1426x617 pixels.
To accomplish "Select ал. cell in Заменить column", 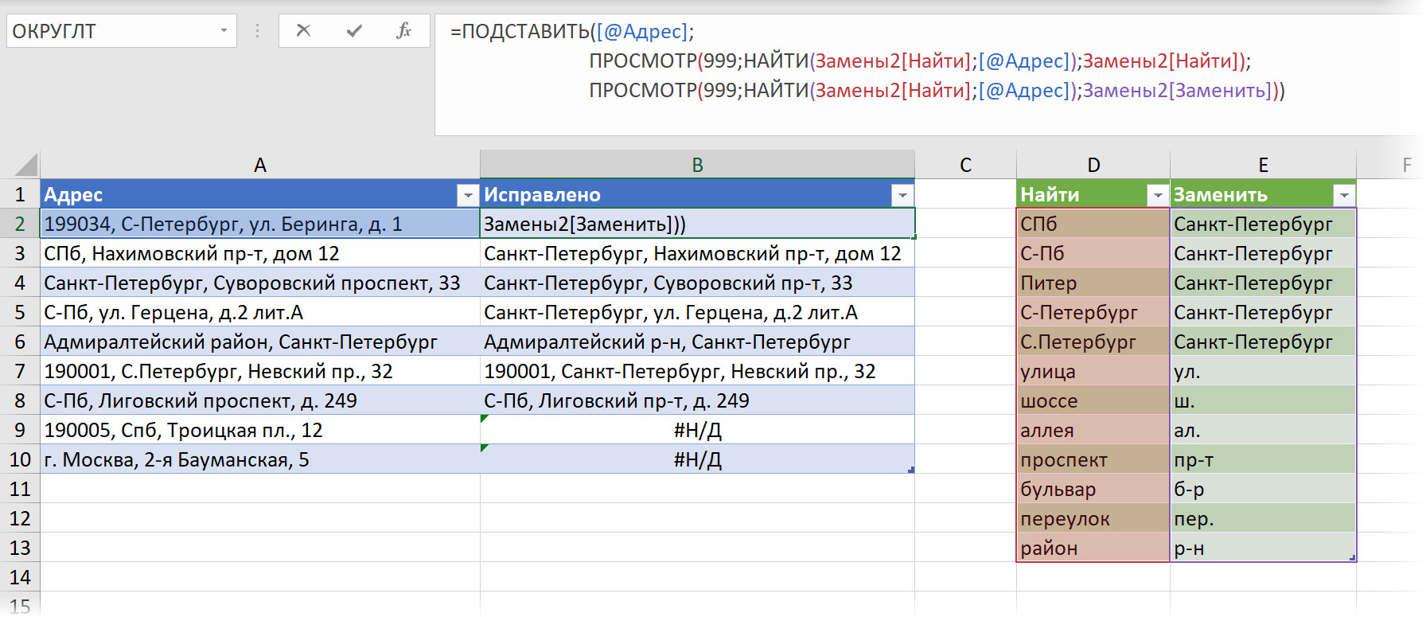I will point(1263,430).
